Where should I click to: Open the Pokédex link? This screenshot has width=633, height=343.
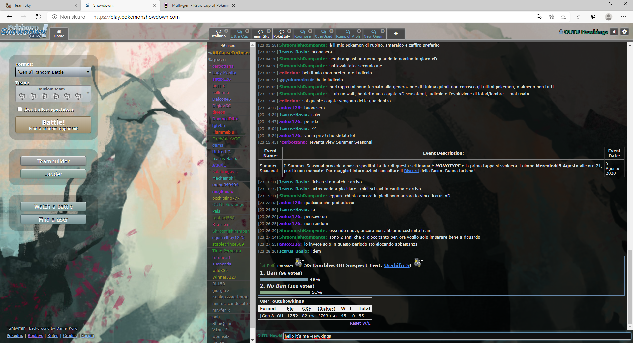15,336
